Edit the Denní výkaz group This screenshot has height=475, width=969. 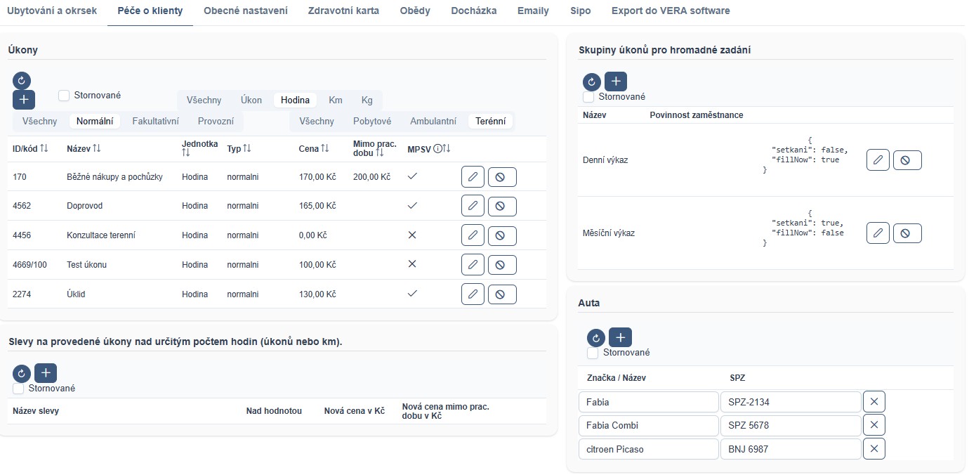point(878,160)
